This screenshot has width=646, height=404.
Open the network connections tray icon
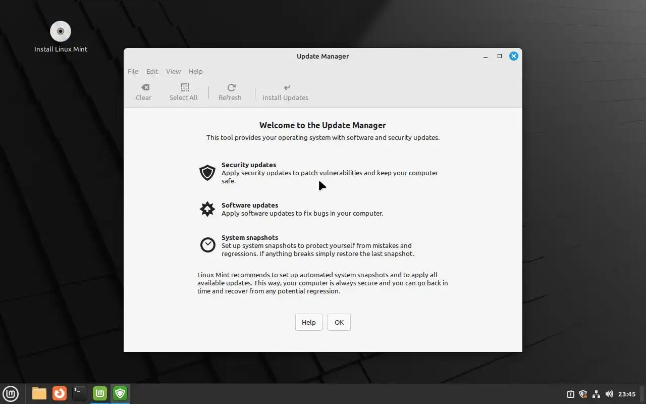pyautogui.click(x=596, y=394)
